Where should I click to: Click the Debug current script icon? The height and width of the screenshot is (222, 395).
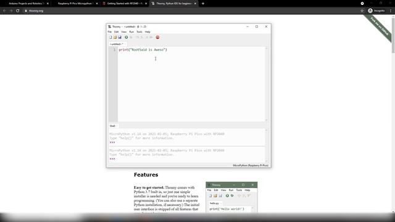coord(131,37)
